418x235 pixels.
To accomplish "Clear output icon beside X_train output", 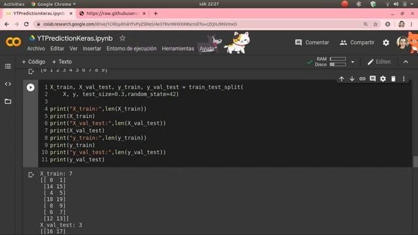I will (31, 175).
